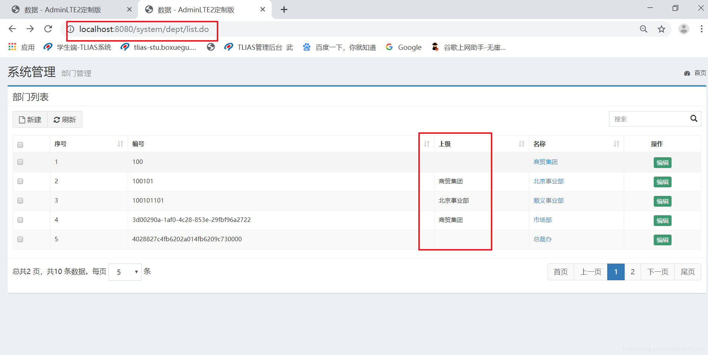Open the 应用 apps bookmark
Viewport: 708px width, 355px height.
tap(22, 47)
